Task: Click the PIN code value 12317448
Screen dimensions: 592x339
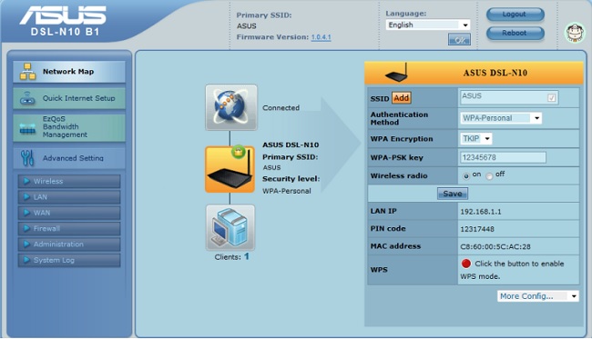Action: point(477,229)
